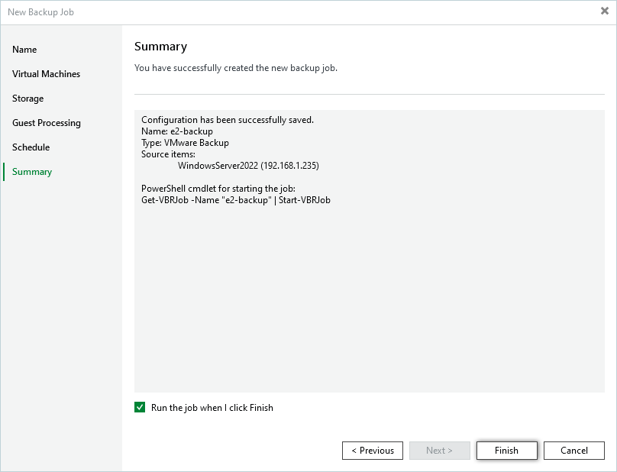Jump to the Schedule step

pyautogui.click(x=31, y=147)
